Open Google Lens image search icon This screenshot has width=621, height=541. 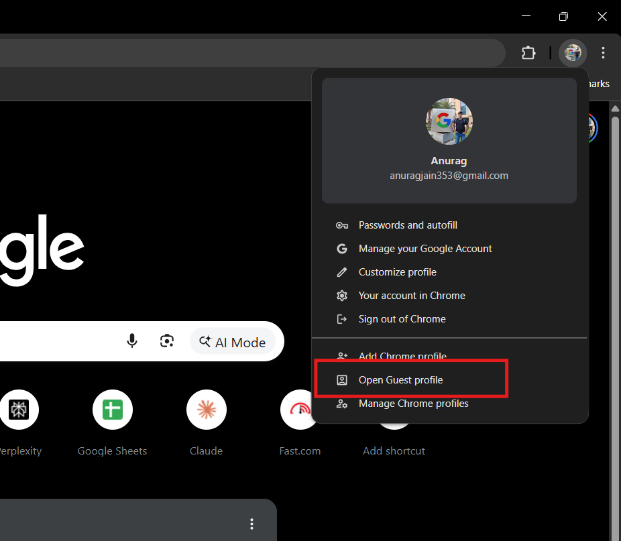[167, 341]
